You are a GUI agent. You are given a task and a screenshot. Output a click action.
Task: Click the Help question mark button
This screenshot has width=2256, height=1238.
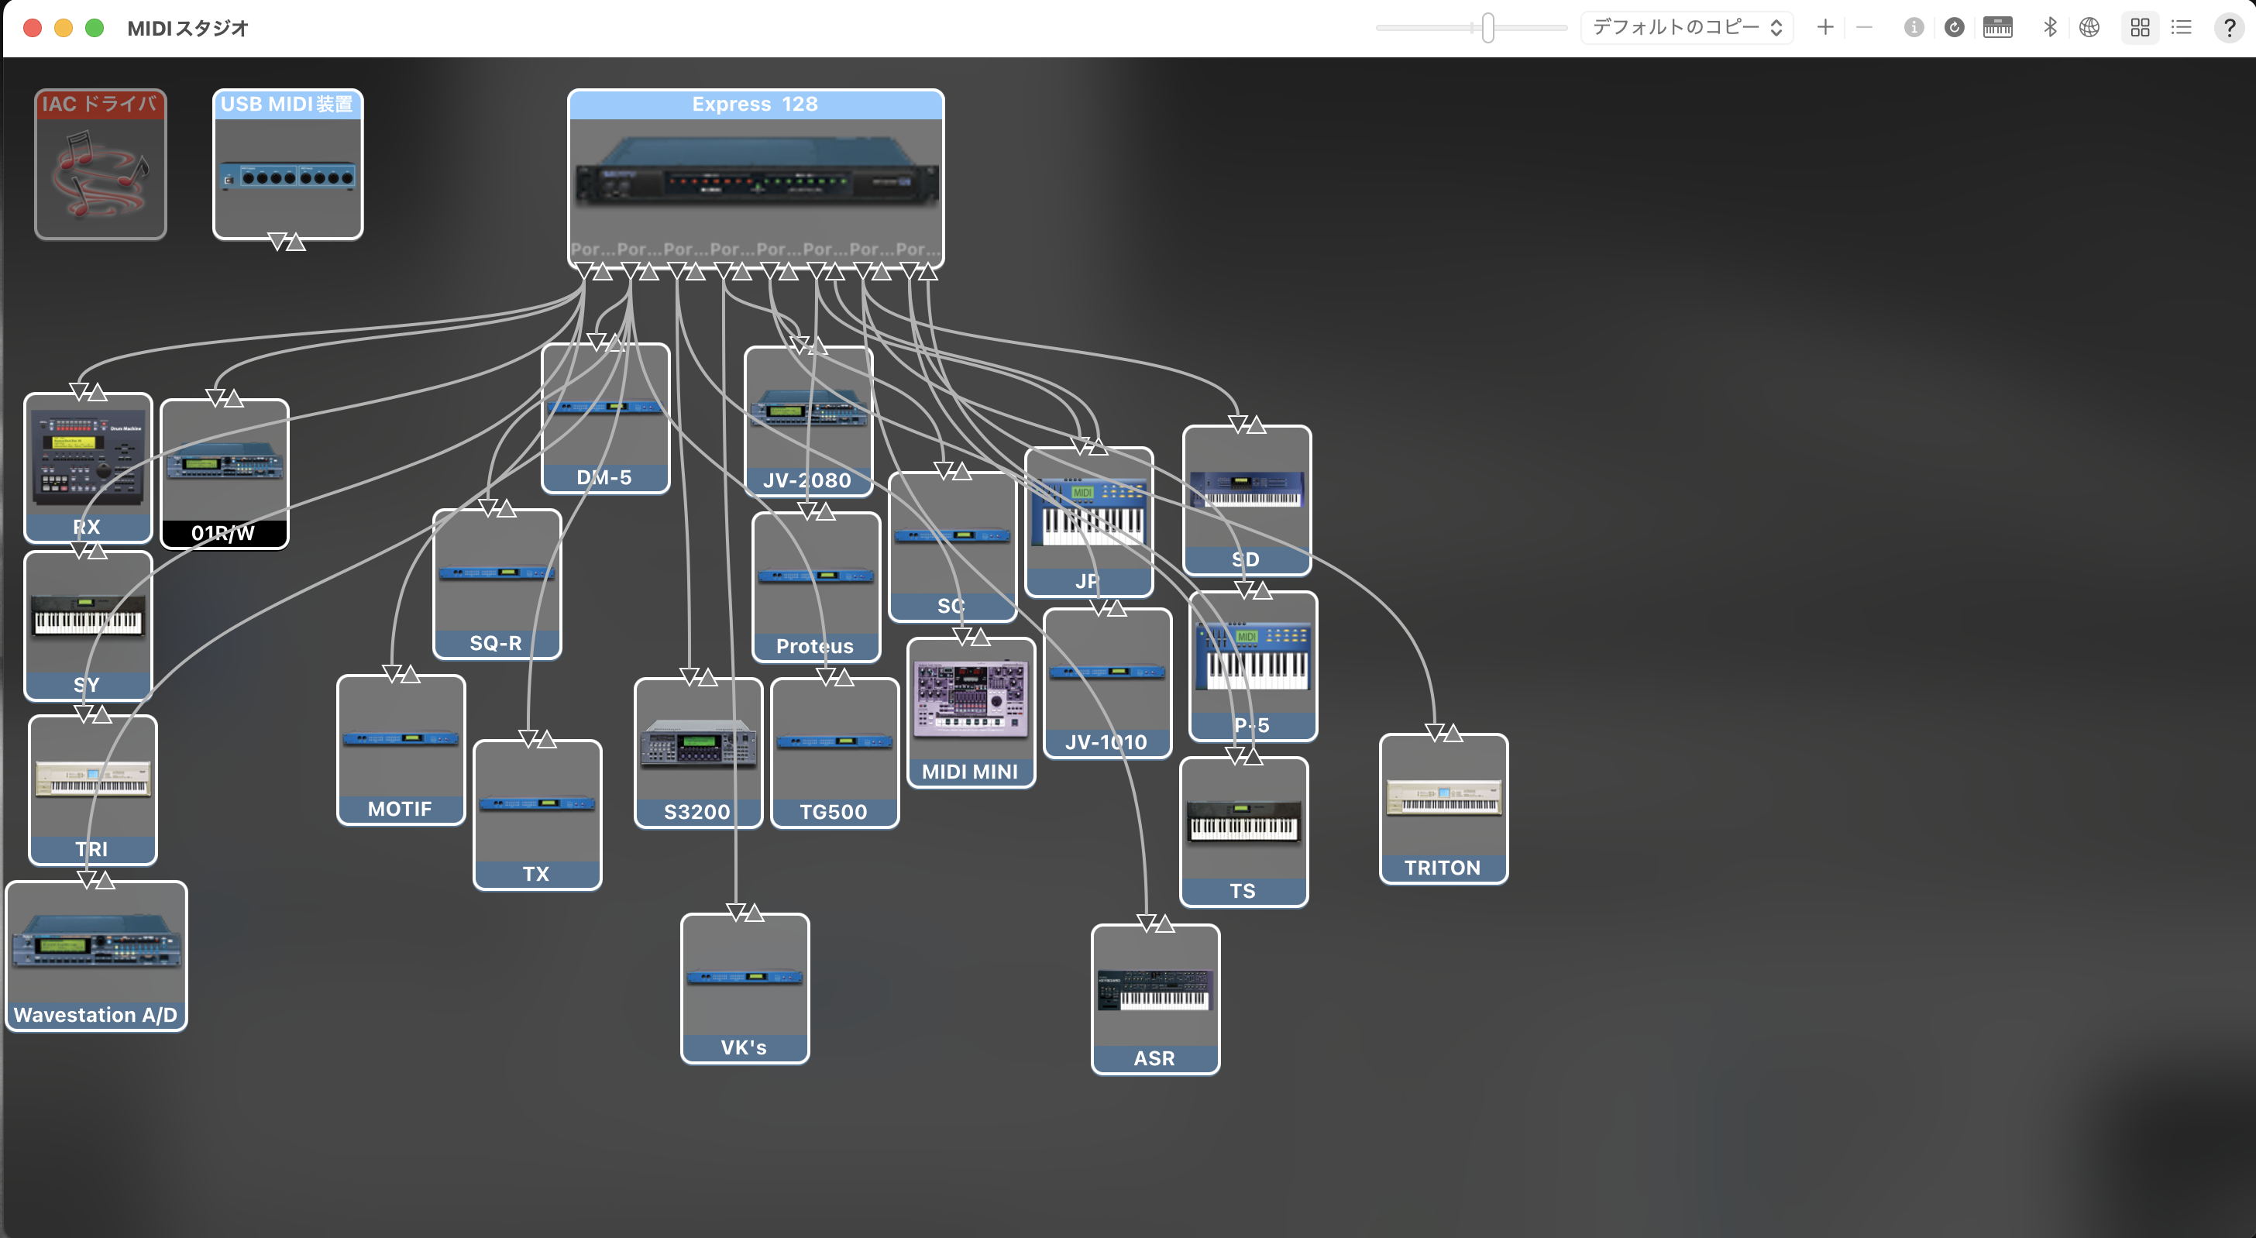pyautogui.click(x=2229, y=28)
